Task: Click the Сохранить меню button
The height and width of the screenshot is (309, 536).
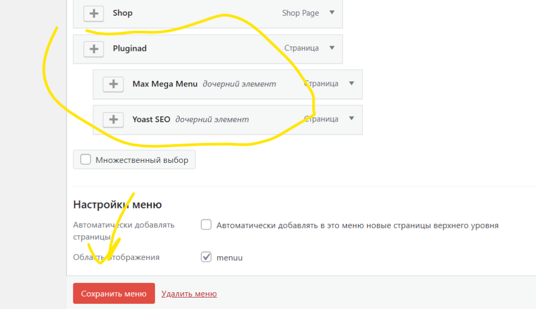Action: [114, 293]
